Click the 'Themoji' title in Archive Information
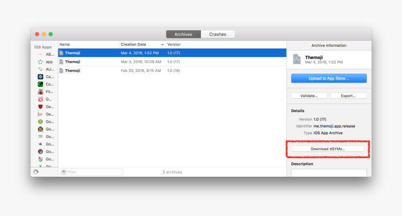402x216 pixels. coord(314,58)
